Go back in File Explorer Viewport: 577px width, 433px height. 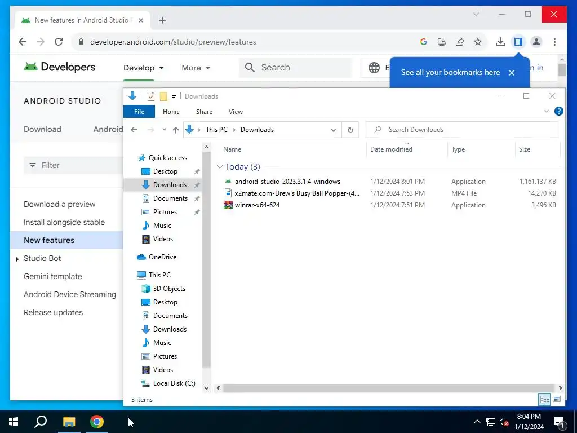tap(134, 130)
